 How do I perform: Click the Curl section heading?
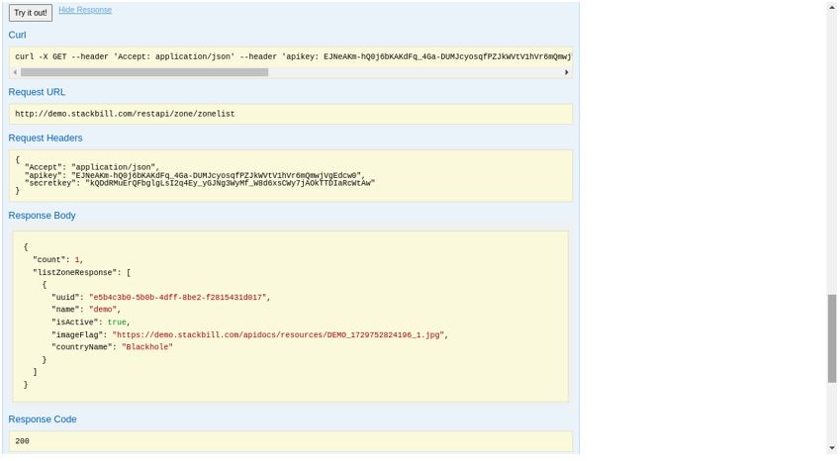(17, 35)
